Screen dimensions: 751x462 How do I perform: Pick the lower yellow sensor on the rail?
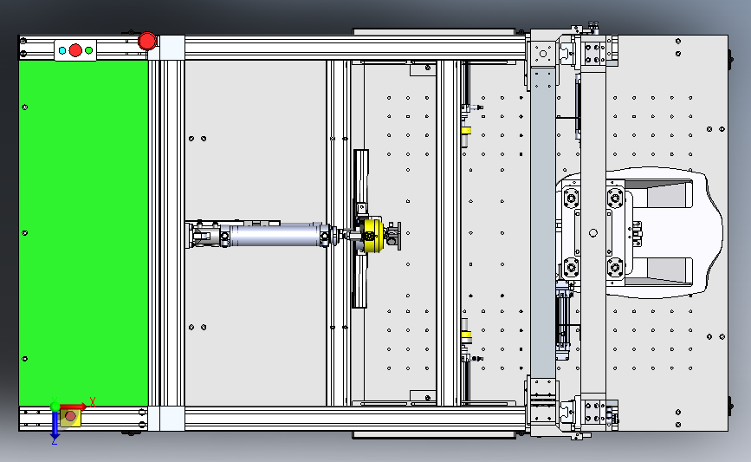(466, 335)
